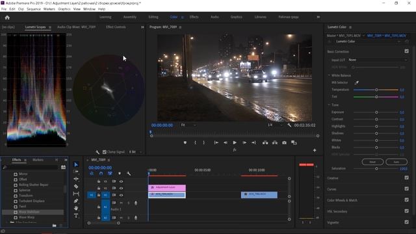Image resolution: width=416 pixels, height=234 pixels.
Task: Select the Type tool
Action: click(76, 215)
